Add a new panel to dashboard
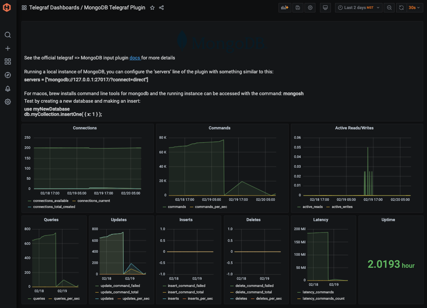The height and width of the screenshot is (308, 427). (x=285, y=8)
